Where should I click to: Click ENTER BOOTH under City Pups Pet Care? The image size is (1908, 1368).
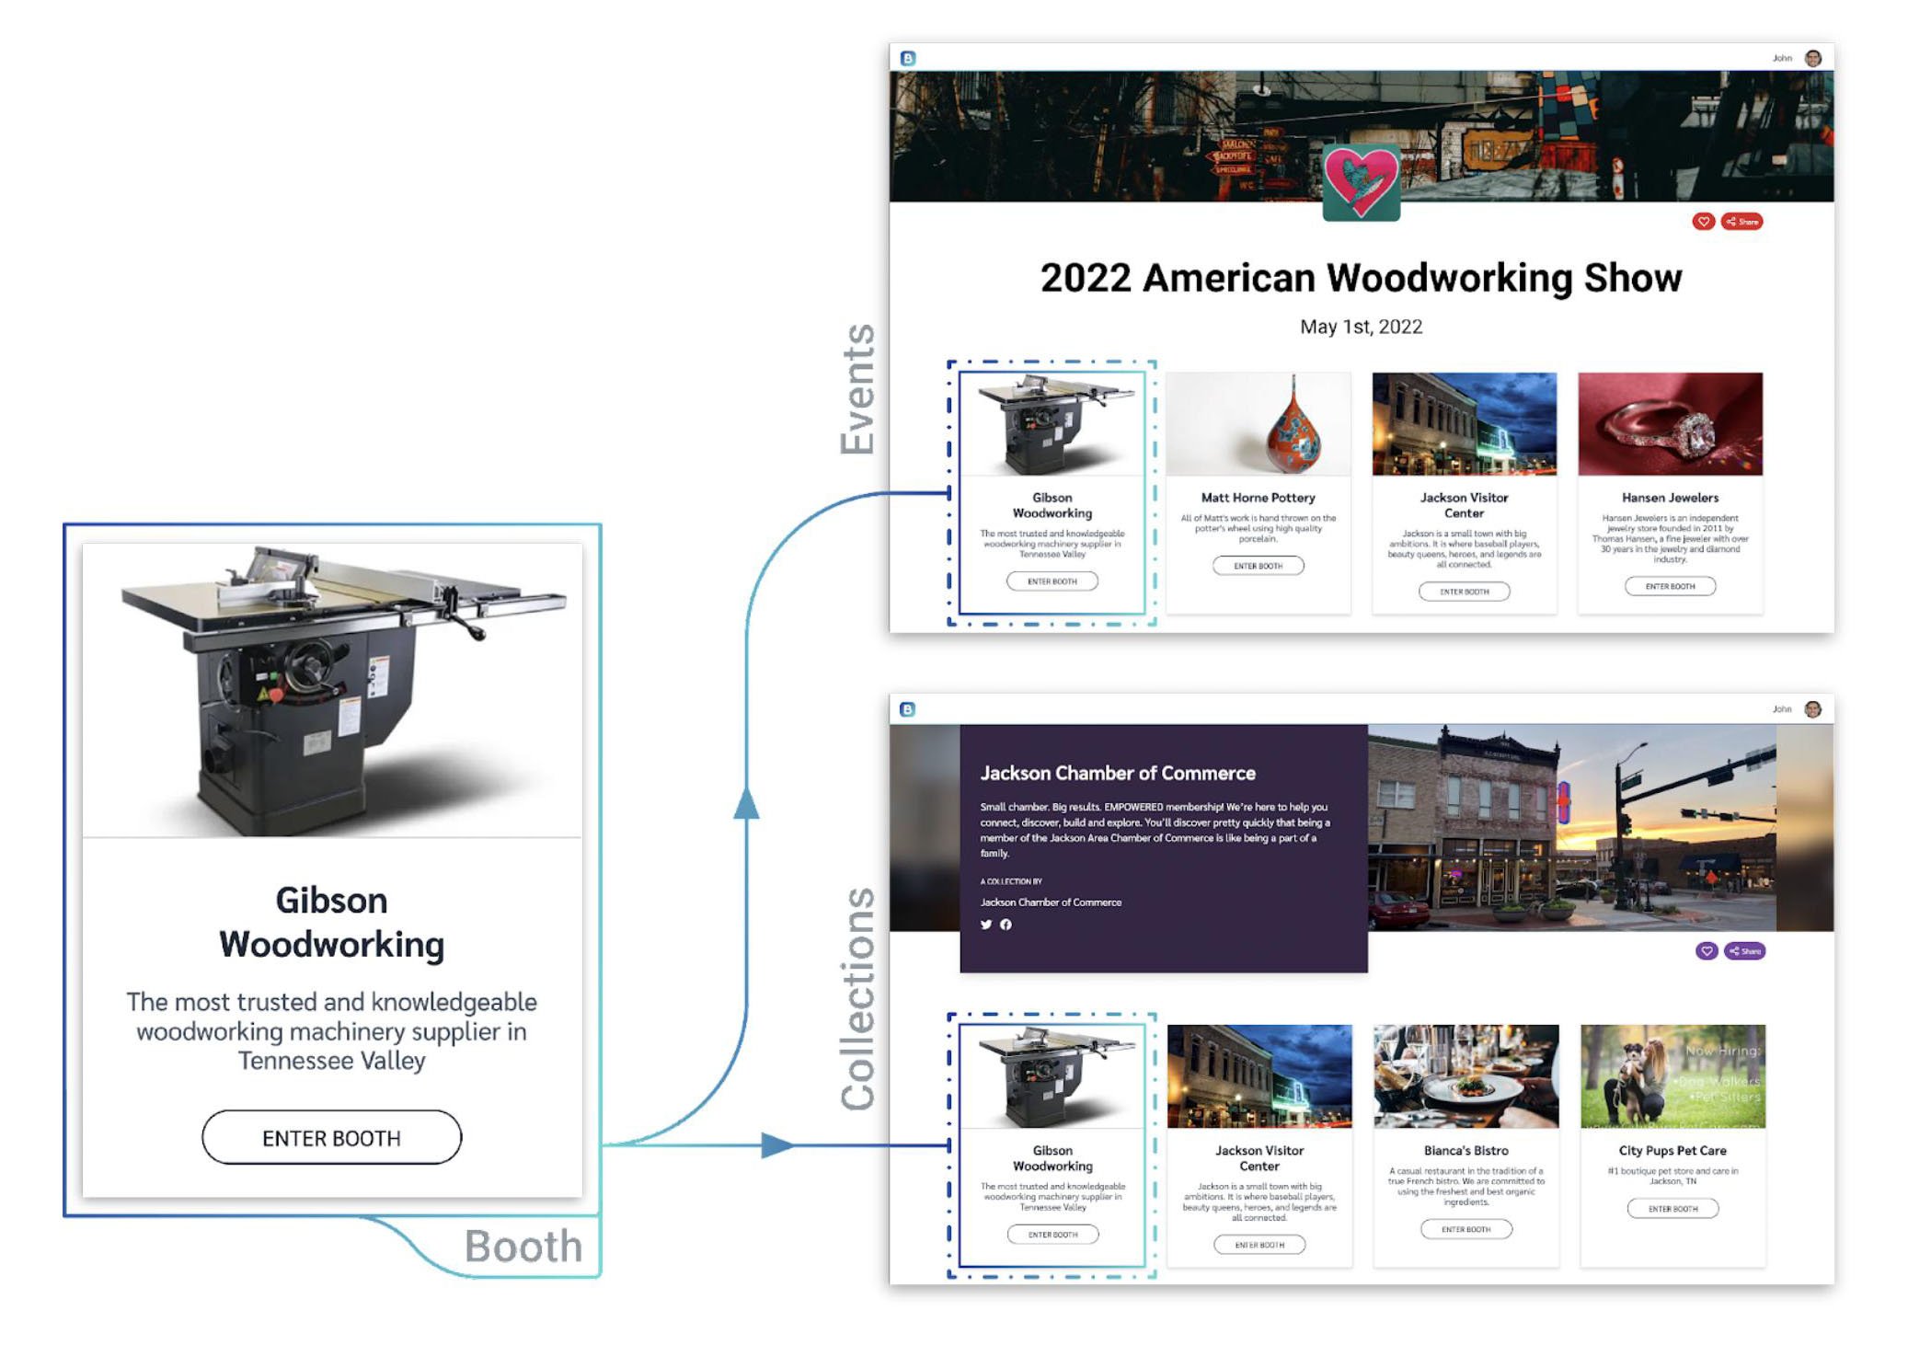[x=1672, y=1209]
